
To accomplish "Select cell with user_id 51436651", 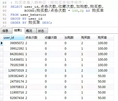I will click(x=14, y=60).
